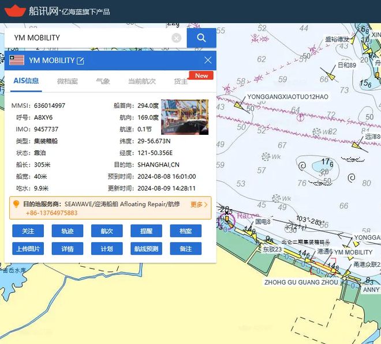Clear the search field with the X icon

pyautogui.click(x=177, y=38)
